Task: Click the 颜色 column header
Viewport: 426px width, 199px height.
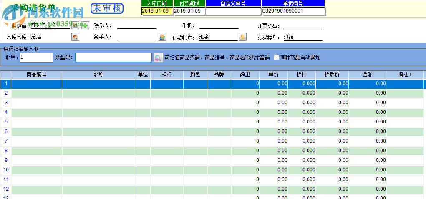Action: [195, 74]
